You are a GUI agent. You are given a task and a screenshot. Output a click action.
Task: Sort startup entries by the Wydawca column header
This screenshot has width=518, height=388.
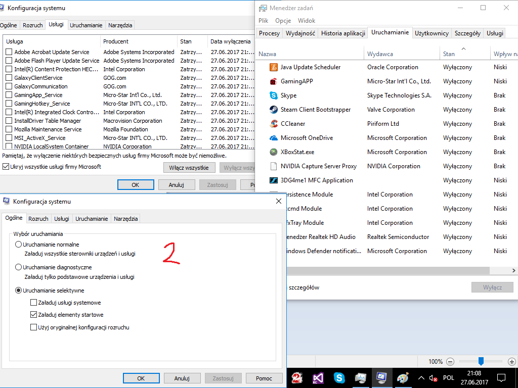402,54
